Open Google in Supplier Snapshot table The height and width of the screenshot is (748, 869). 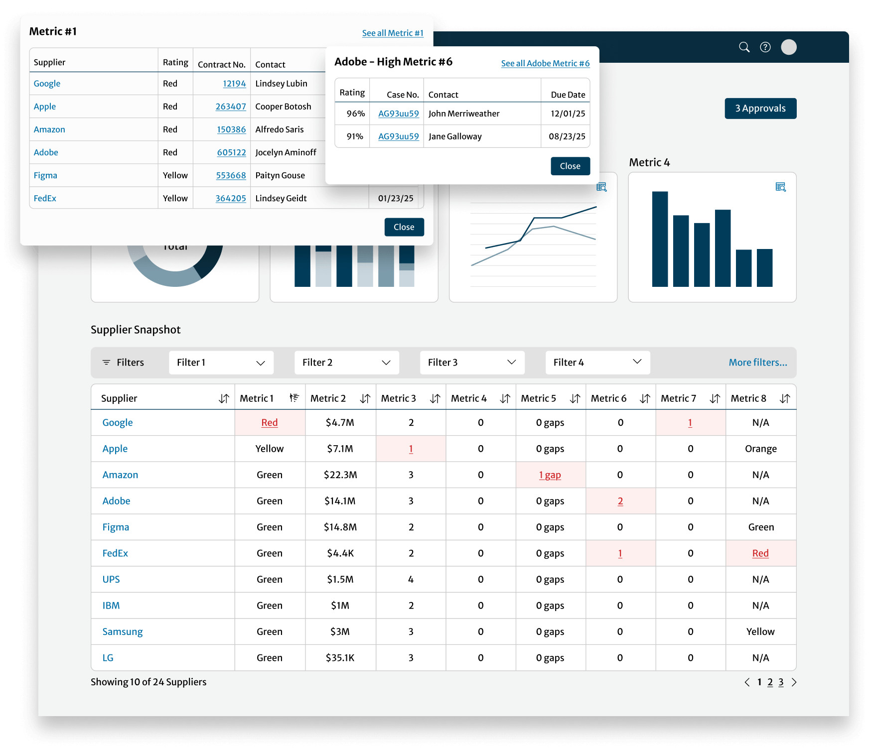point(118,423)
